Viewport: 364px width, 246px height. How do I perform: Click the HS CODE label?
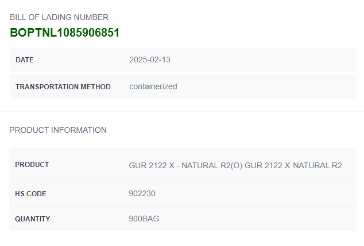point(30,194)
